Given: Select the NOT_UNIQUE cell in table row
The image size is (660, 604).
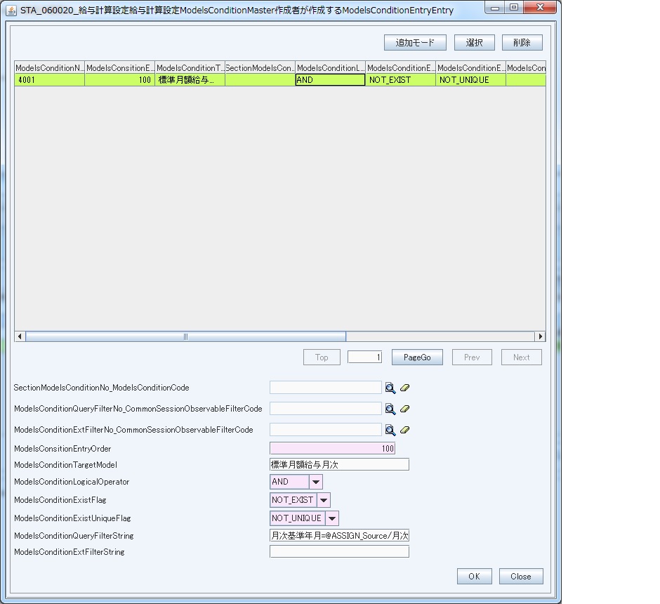Looking at the screenshot, I should 471,80.
